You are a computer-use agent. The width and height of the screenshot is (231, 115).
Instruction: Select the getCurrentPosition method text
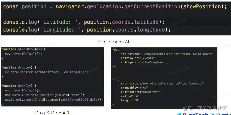(152, 6)
